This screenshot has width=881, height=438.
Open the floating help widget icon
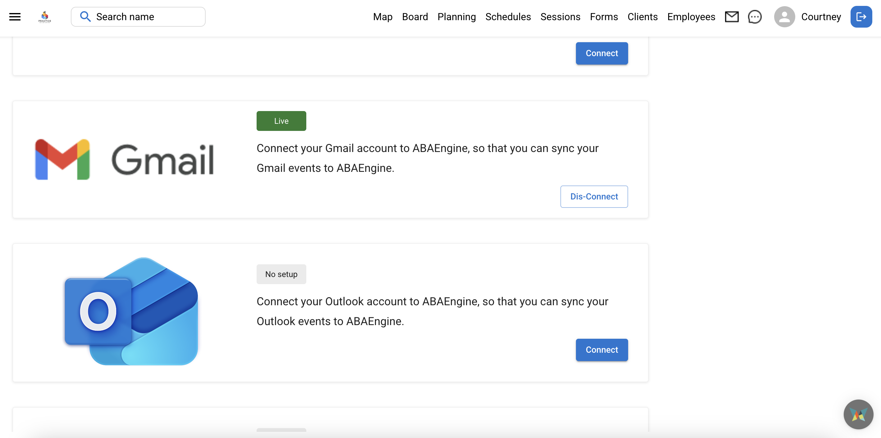click(858, 414)
